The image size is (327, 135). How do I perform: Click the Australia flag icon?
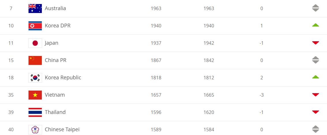click(x=35, y=8)
